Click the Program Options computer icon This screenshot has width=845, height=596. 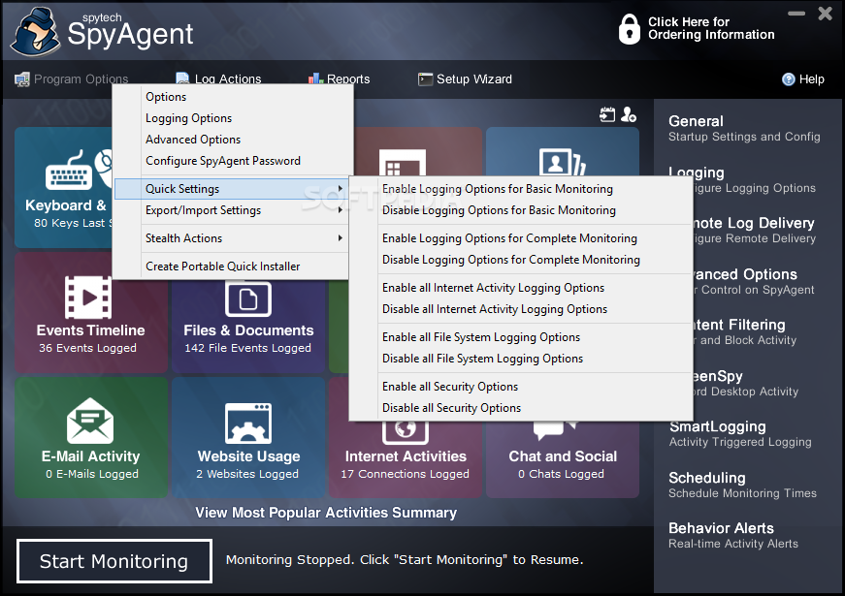pos(22,79)
